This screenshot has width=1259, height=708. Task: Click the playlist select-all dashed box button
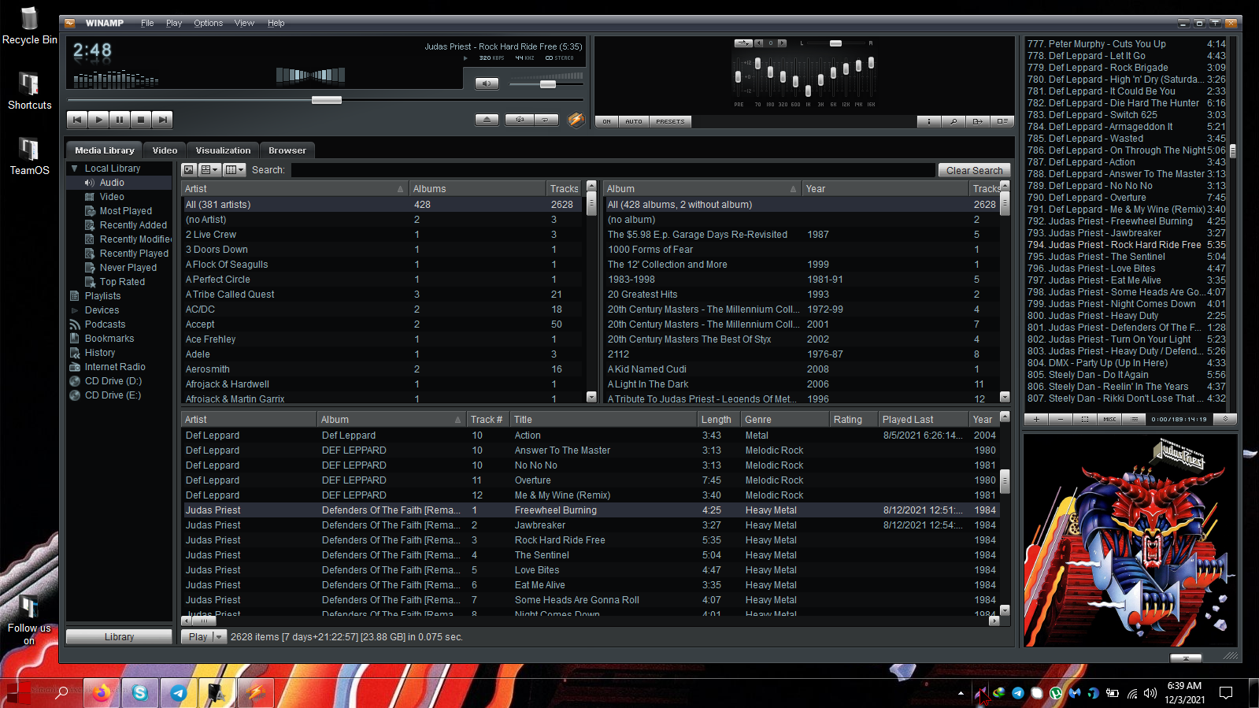[x=1085, y=419]
